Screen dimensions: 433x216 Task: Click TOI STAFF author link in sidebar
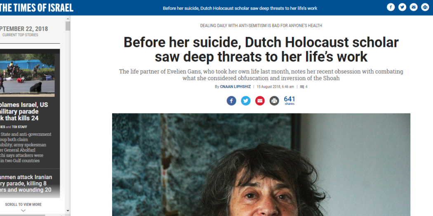pos(19,127)
